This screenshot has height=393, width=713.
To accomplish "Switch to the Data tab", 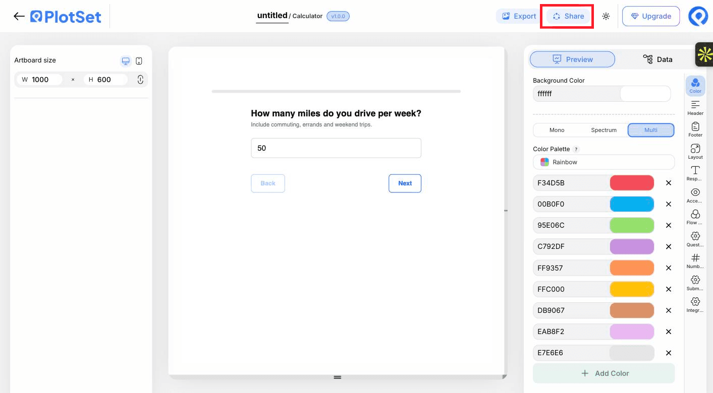I will [x=657, y=59].
